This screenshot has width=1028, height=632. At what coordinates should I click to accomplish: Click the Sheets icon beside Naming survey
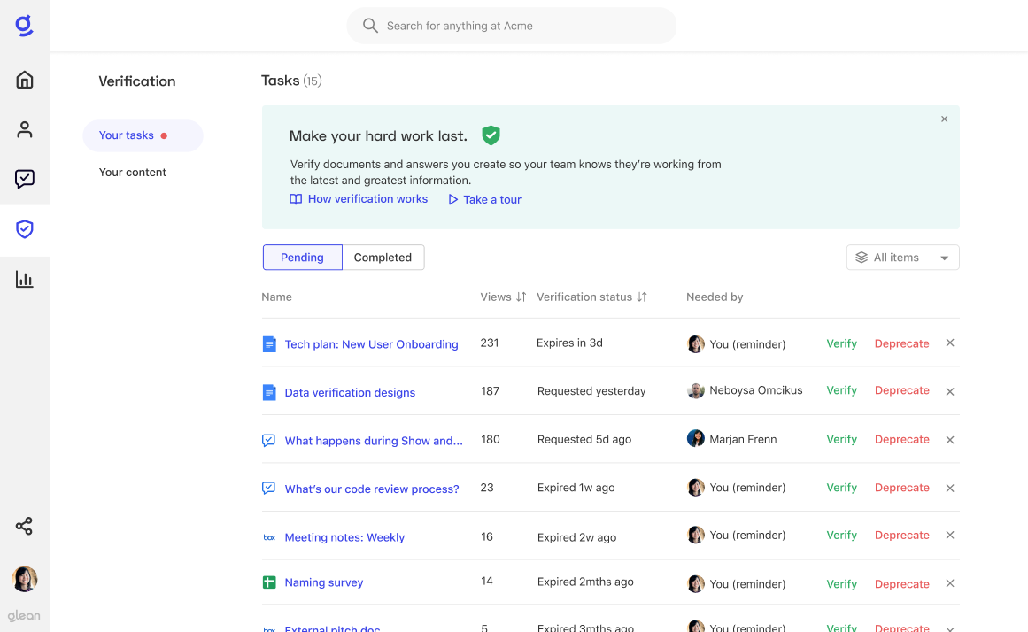[268, 582]
